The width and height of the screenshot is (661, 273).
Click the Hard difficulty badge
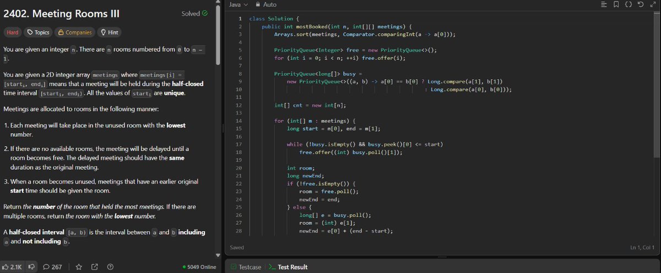tap(13, 32)
